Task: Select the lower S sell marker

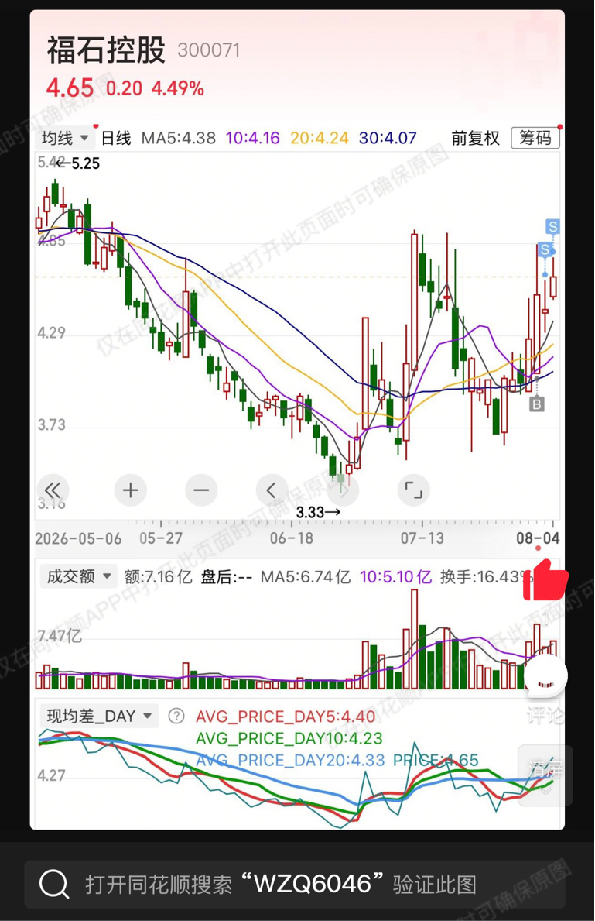Action: (545, 249)
